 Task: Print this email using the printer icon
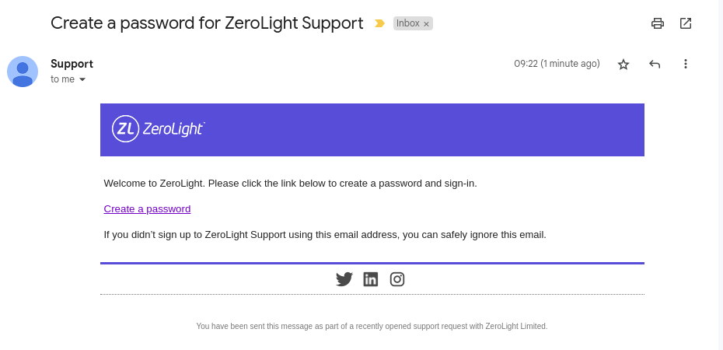pos(658,23)
